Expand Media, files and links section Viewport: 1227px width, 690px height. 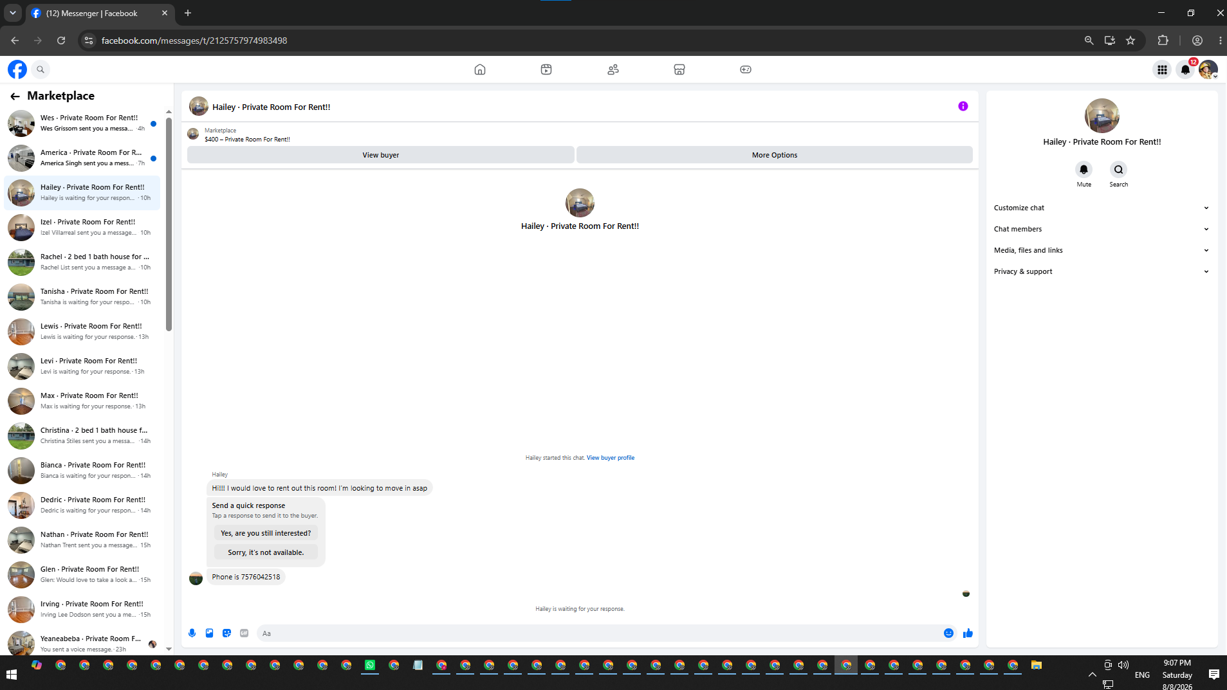1102,250
